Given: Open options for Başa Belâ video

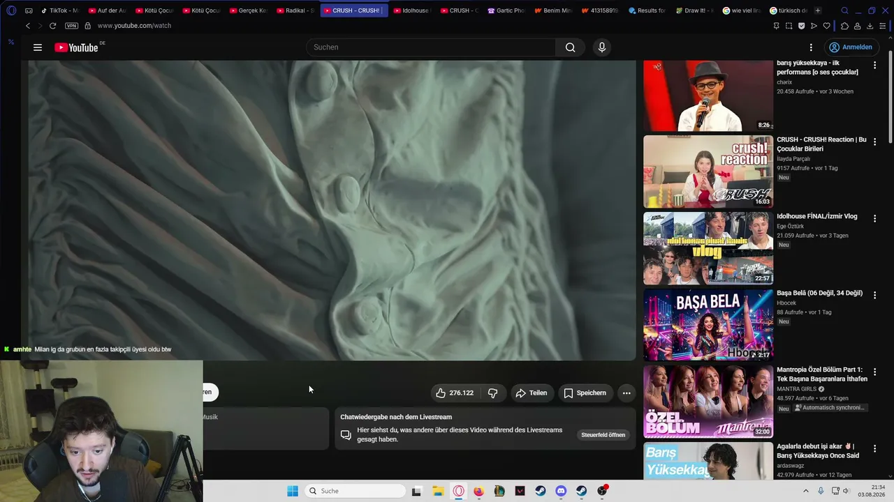Looking at the screenshot, I should click(x=874, y=296).
